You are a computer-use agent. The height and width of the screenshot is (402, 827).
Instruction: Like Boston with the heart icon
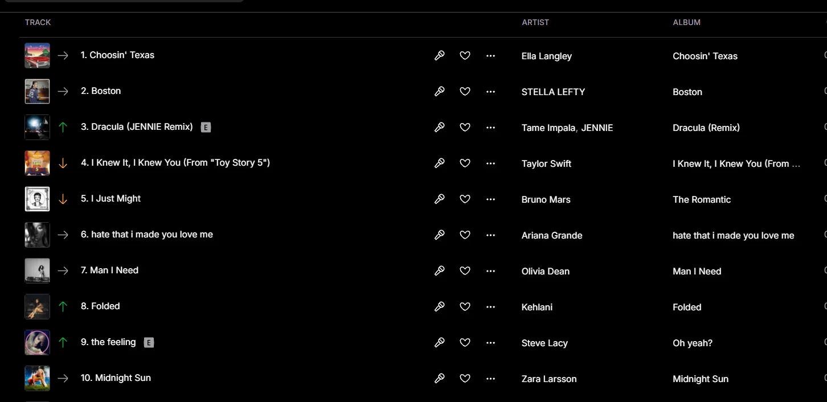465,92
